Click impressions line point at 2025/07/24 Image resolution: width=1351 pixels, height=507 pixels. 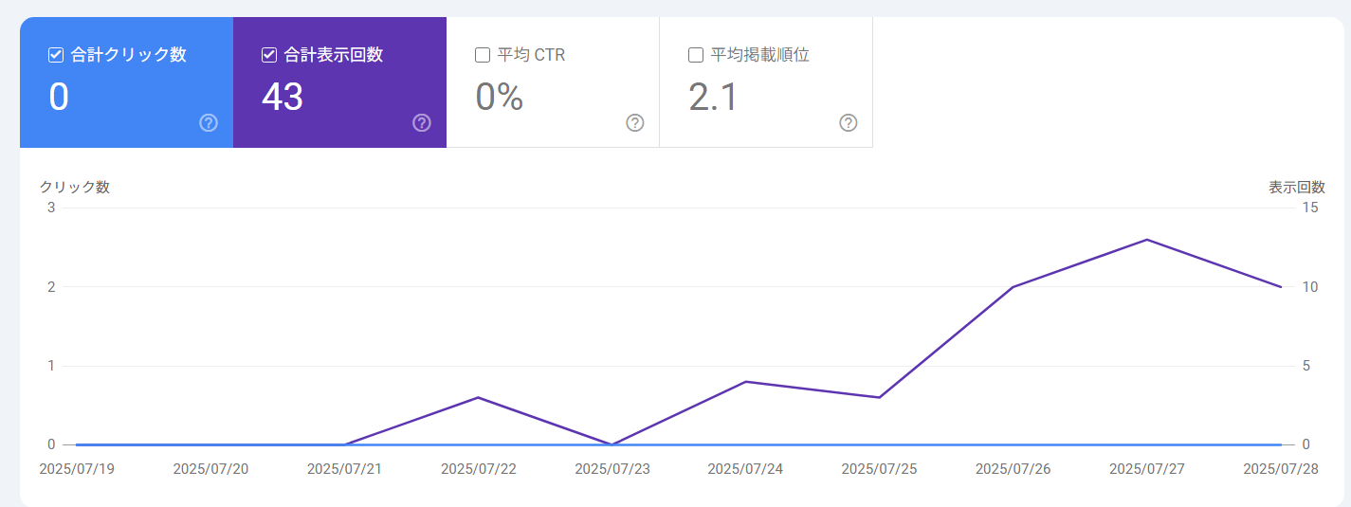pos(746,382)
